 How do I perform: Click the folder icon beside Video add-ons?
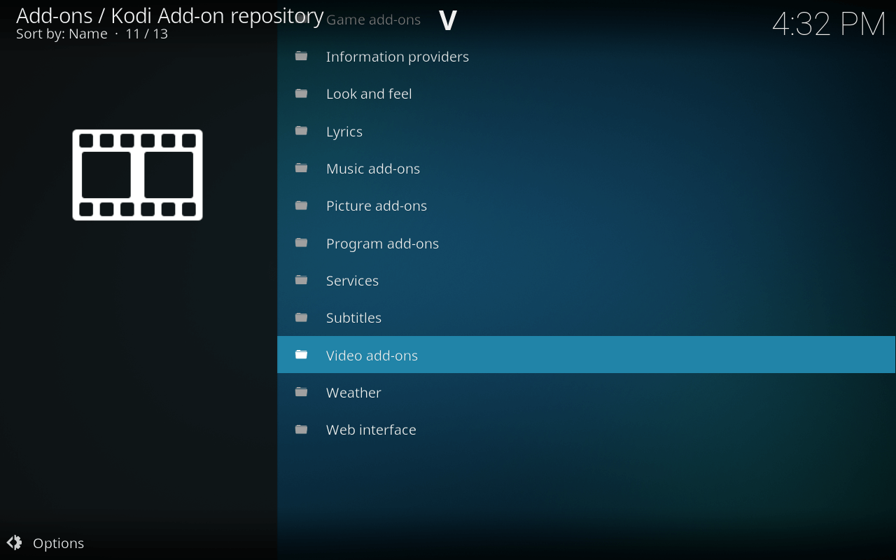pos(302,354)
